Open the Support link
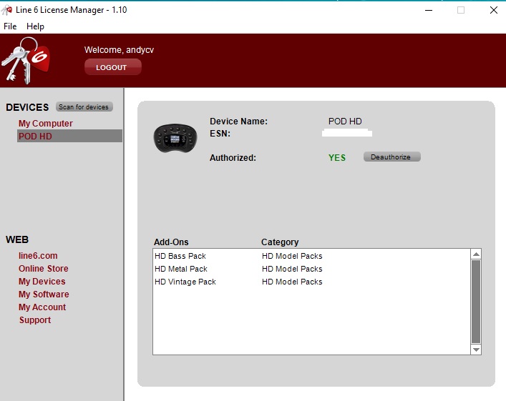 point(35,320)
